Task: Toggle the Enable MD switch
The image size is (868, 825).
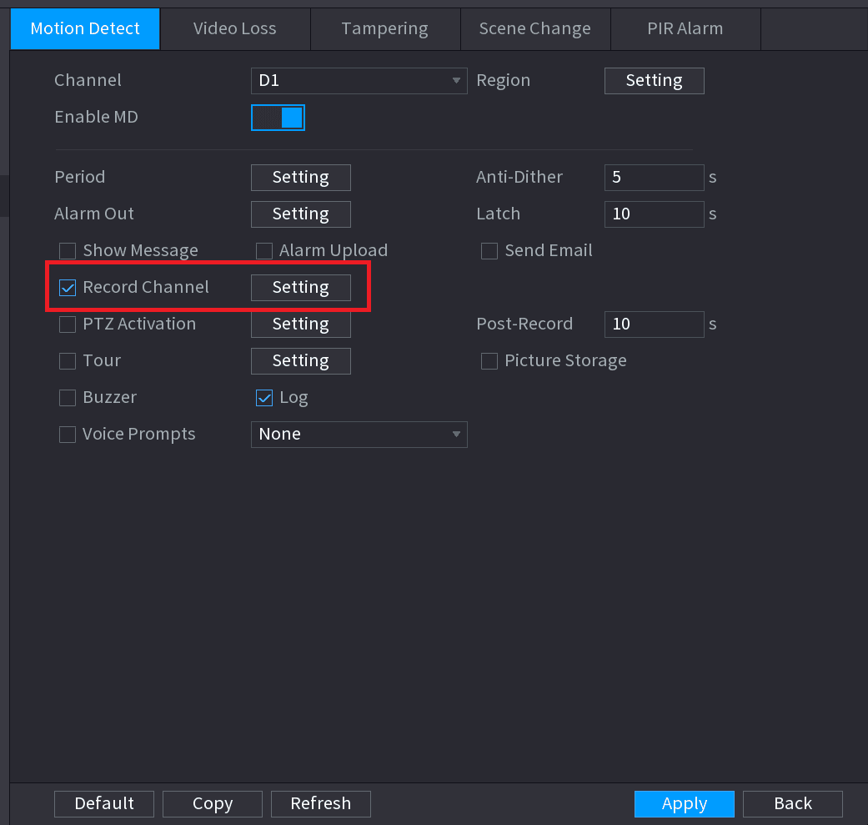Action: pos(278,118)
